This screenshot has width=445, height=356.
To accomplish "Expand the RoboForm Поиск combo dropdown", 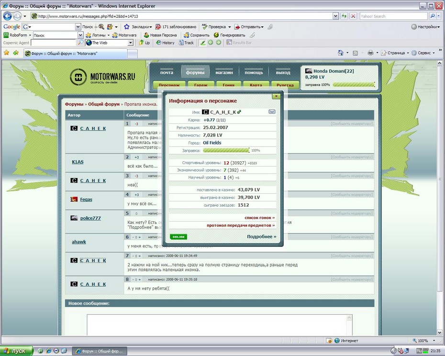I will 80,35.
